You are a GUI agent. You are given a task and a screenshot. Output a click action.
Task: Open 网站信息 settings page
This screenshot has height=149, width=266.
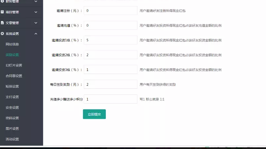(x=12, y=44)
